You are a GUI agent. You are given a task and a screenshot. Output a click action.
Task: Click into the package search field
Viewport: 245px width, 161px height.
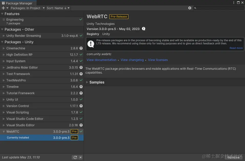click(219, 8)
